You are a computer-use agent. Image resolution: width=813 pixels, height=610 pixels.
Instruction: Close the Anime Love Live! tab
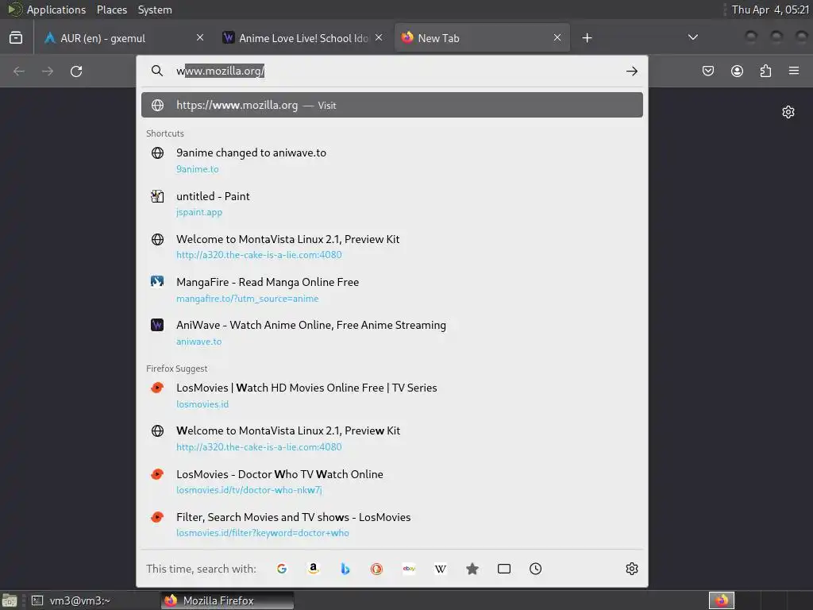[379, 37]
